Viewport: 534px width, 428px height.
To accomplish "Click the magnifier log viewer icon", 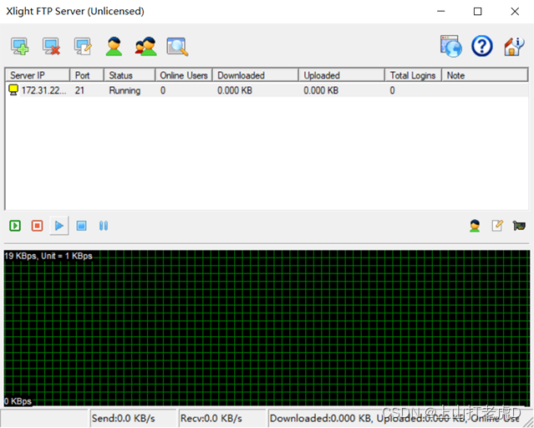I will click(176, 47).
